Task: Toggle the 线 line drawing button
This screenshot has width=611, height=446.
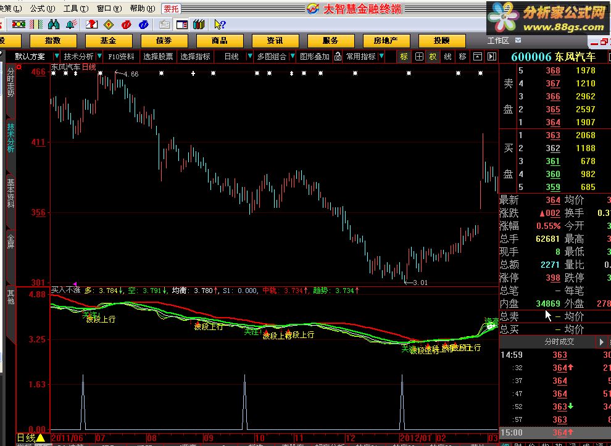Action: [x=447, y=56]
